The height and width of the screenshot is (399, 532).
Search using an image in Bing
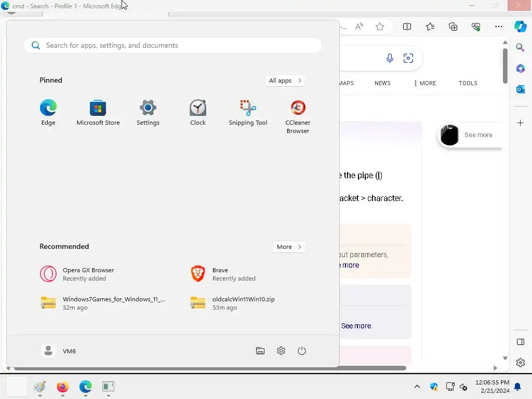(408, 58)
